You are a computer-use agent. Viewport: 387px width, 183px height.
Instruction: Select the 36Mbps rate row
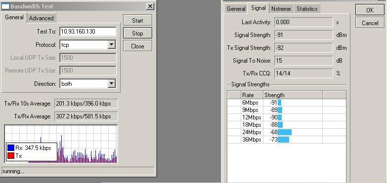287,140
